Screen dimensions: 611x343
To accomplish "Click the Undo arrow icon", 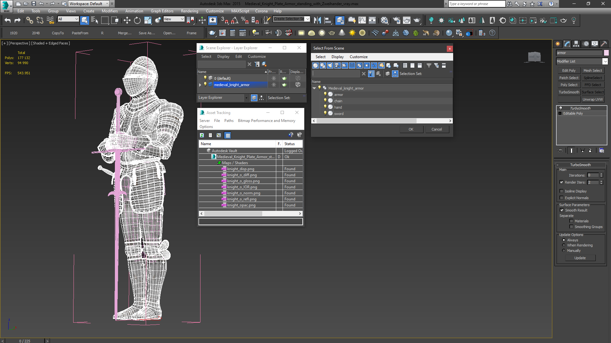I will coord(8,20).
